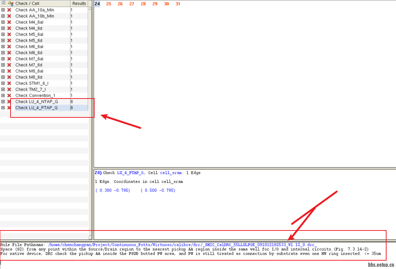Click red X icon of M8_6al

click(9, 71)
